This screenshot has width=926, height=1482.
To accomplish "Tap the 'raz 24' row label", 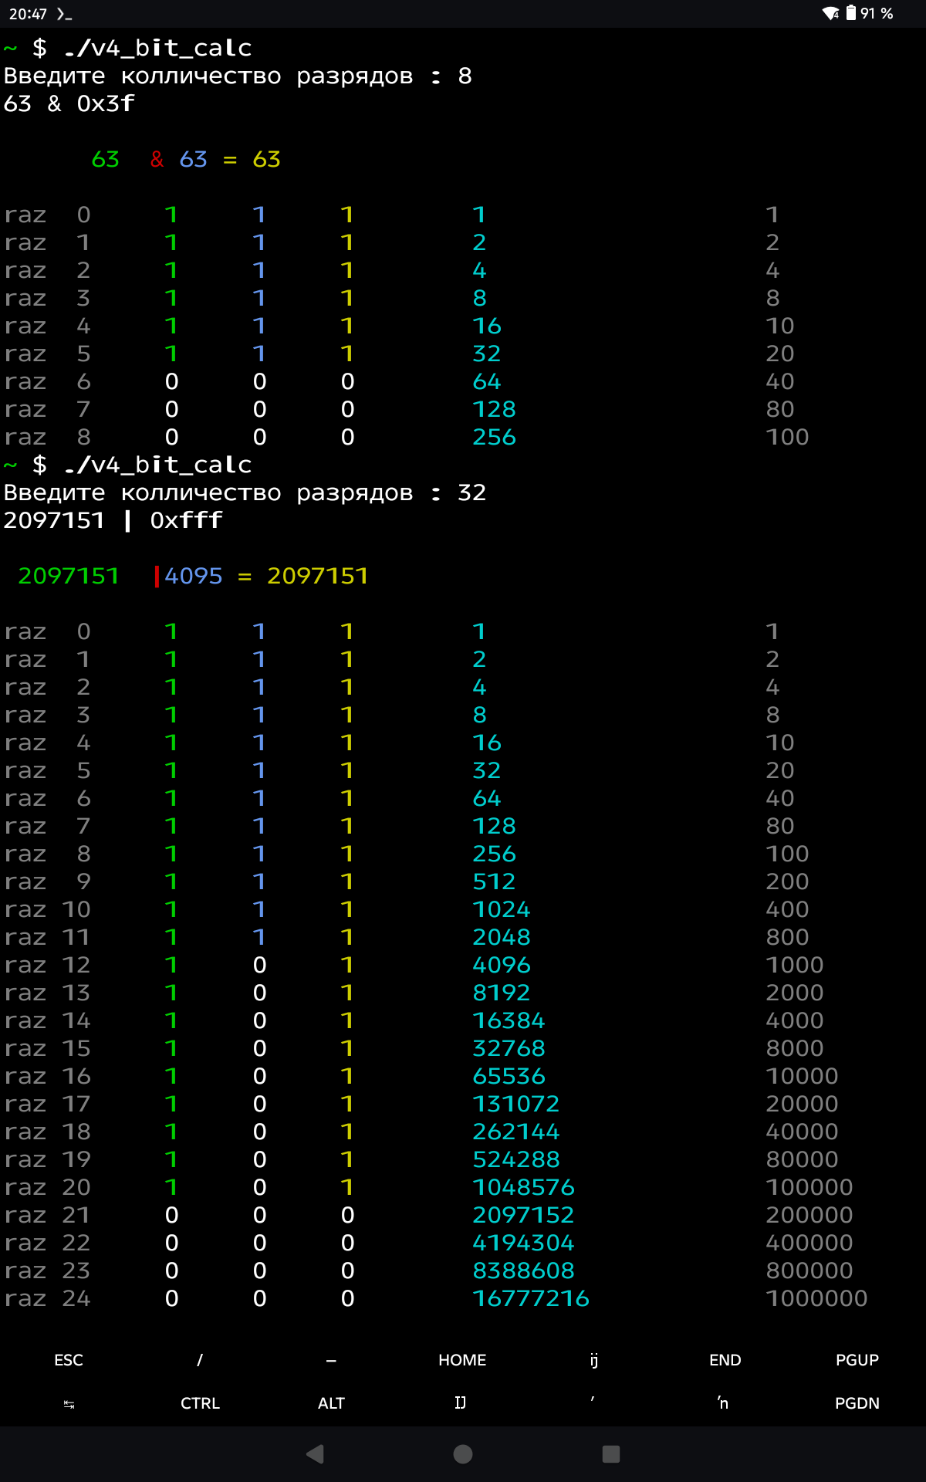I will click(47, 1298).
